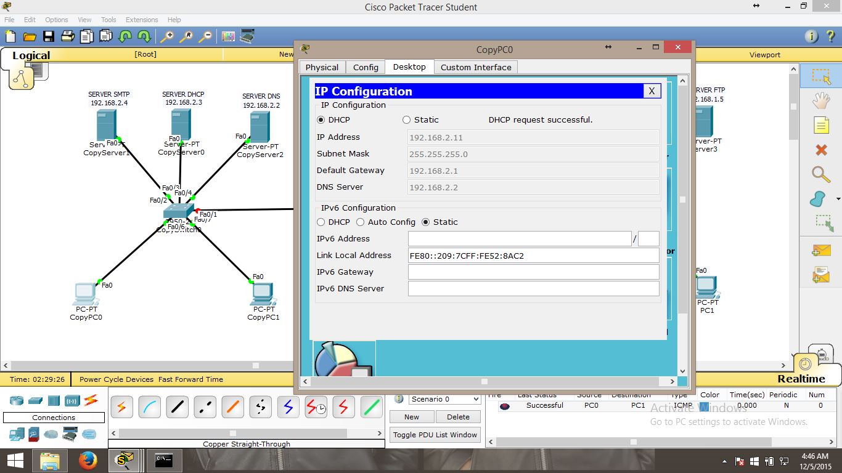
Task: Click the Undo green arrow icon
Action: click(x=125, y=36)
